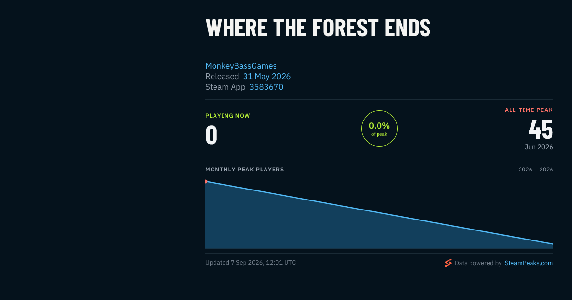Click the Jun 2026 peak date

tap(539, 147)
